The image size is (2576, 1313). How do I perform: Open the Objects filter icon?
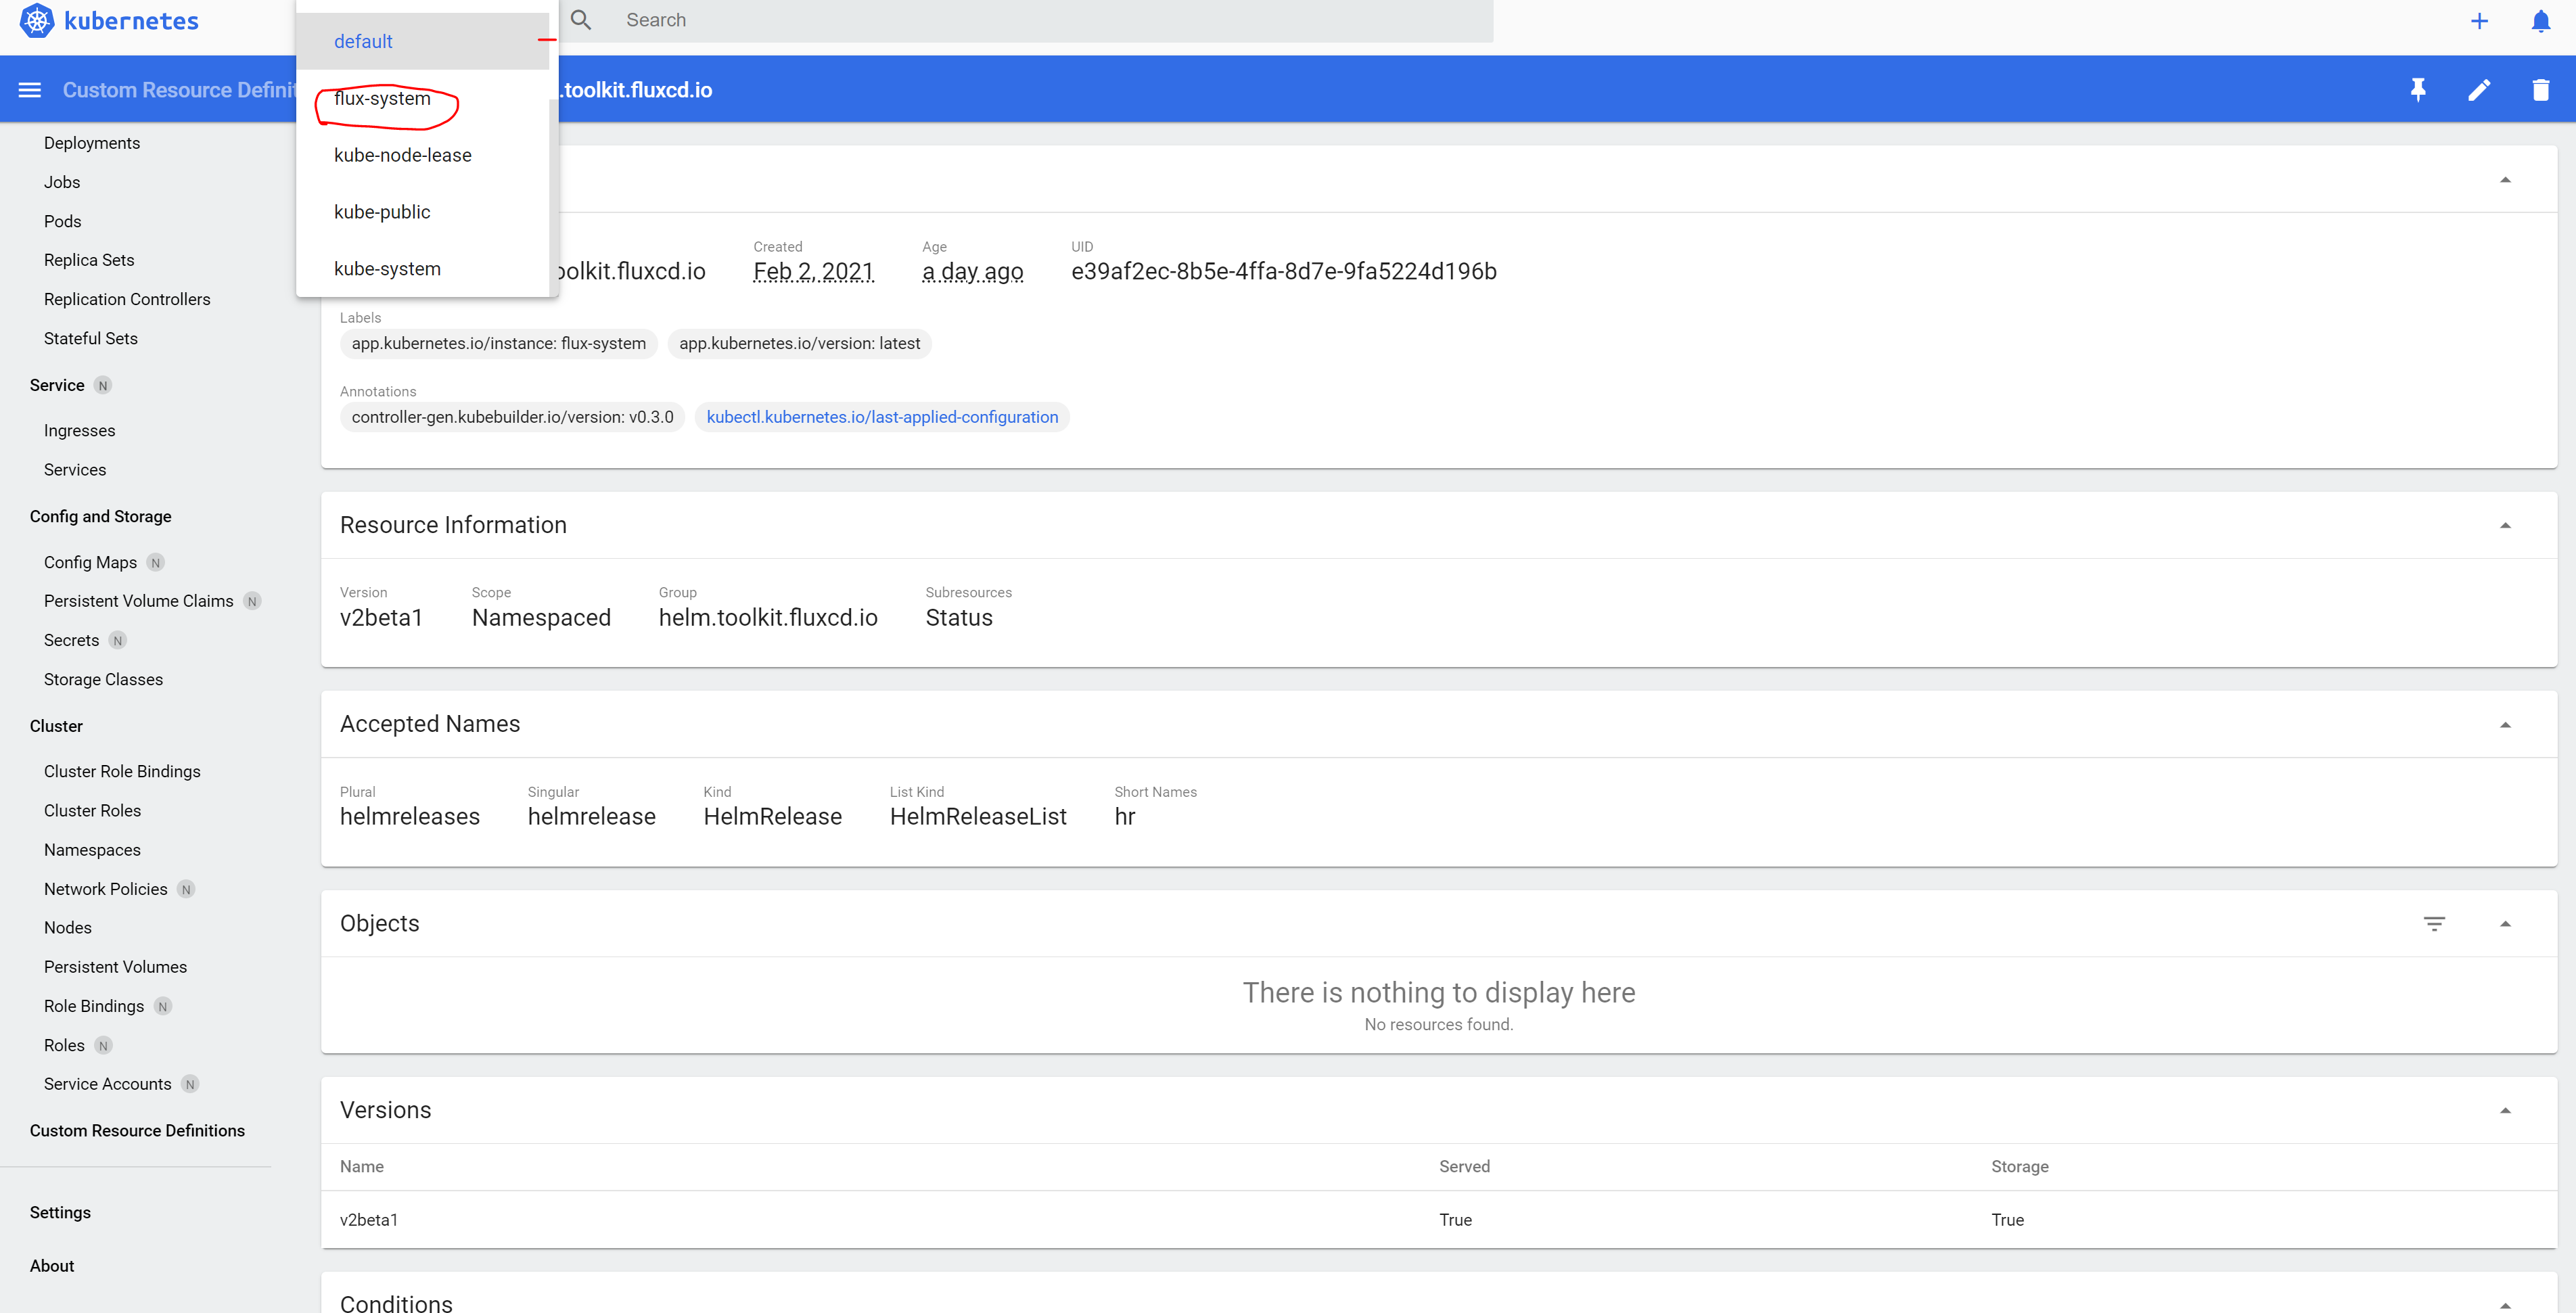click(x=2434, y=924)
